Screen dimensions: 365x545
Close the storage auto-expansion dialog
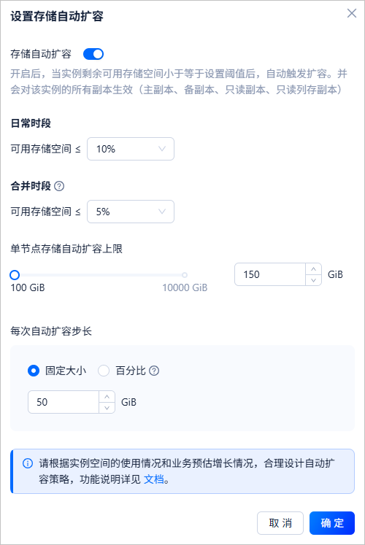pyautogui.click(x=352, y=13)
